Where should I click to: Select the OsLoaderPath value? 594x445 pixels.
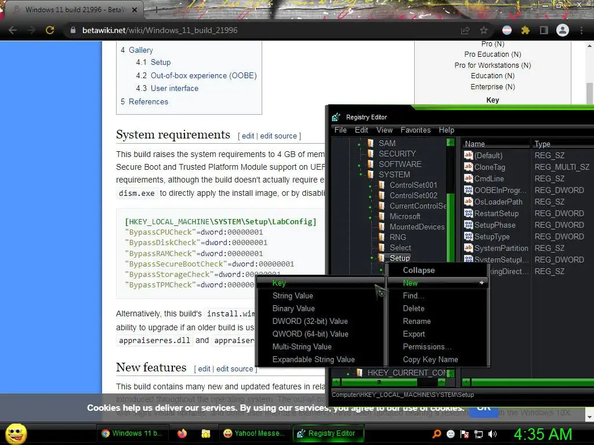click(498, 202)
